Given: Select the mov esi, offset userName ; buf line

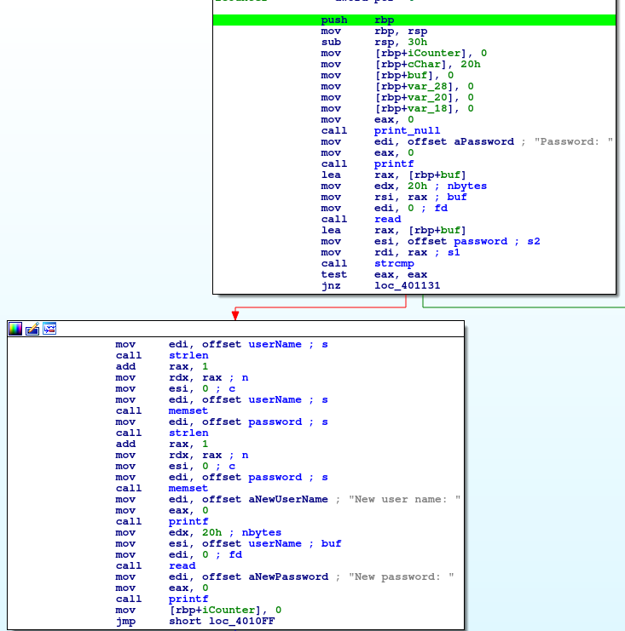Looking at the screenshot, I should 228,543.
